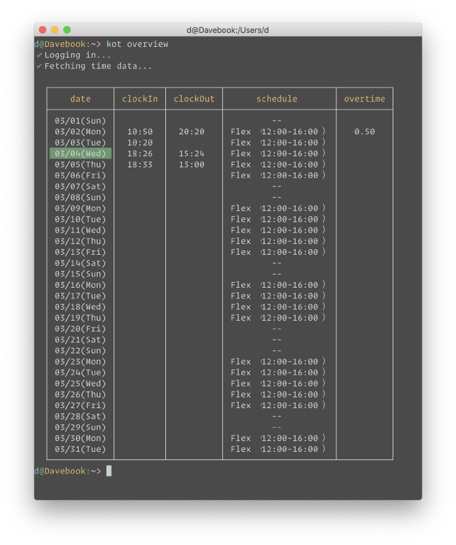Click the green fullscreen window button
456x545 pixels.
pos(67,30)
